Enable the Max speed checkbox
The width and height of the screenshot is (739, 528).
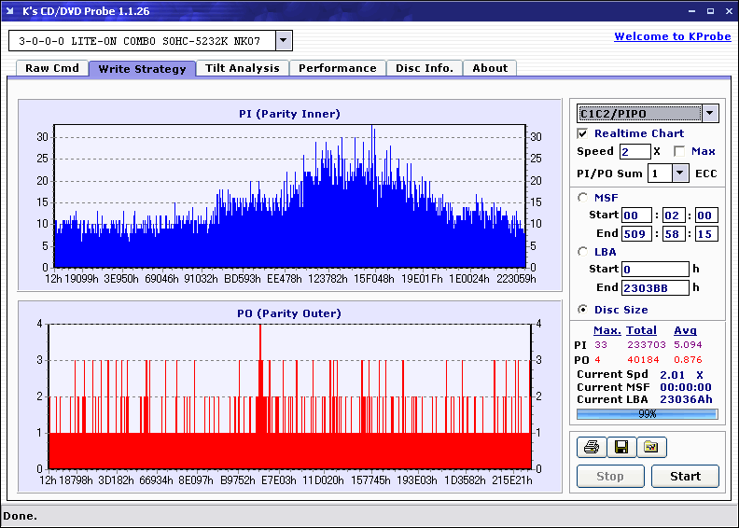[x=679, y=151]
